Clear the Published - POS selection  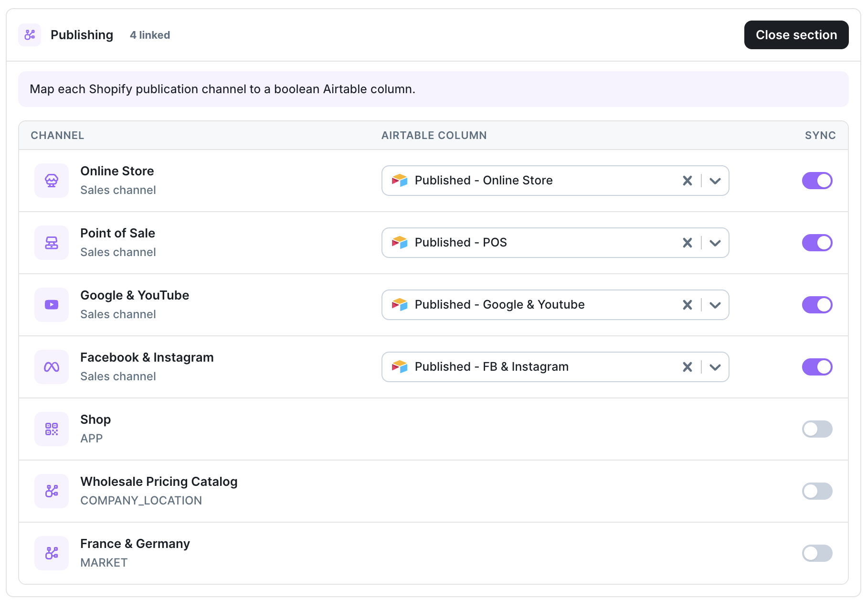[687, 243]
